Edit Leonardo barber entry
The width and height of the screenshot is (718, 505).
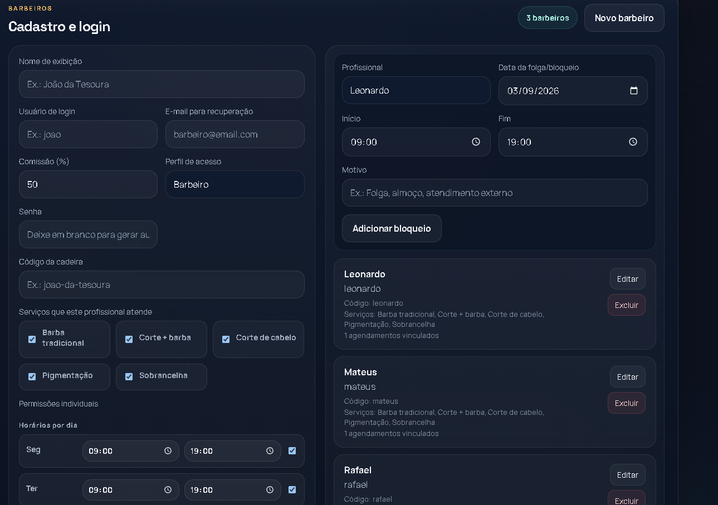627,279
